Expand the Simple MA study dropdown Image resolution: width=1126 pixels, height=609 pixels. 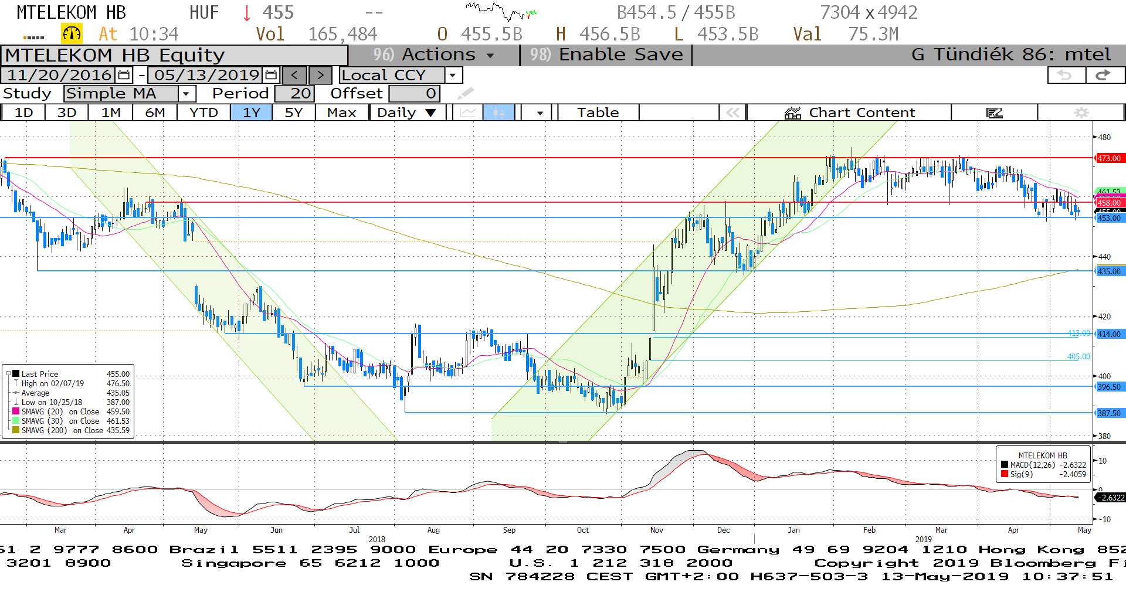pos(186,94)
